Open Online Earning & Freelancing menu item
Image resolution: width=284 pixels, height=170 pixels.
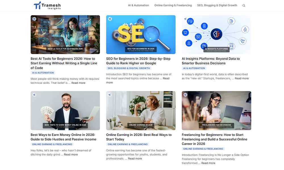(173, 5)
